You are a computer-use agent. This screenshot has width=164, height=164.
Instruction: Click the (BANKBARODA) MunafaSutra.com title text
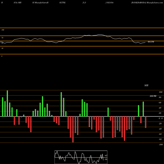coord(147,3)
